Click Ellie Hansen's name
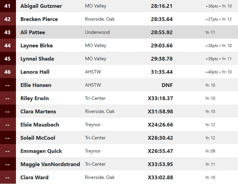 click(36, 85)
